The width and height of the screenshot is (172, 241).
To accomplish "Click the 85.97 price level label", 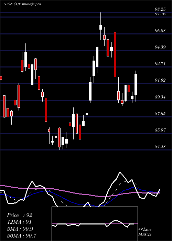I will tap(160, 130).
